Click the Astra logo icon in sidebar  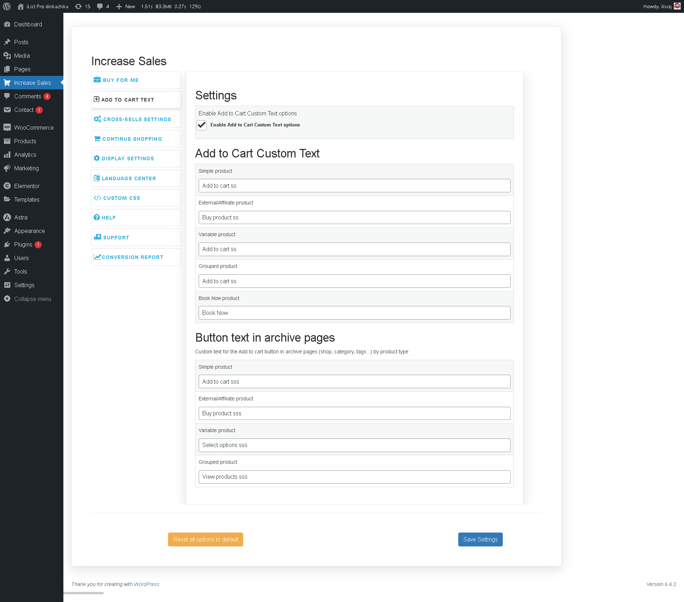[7, 217]
